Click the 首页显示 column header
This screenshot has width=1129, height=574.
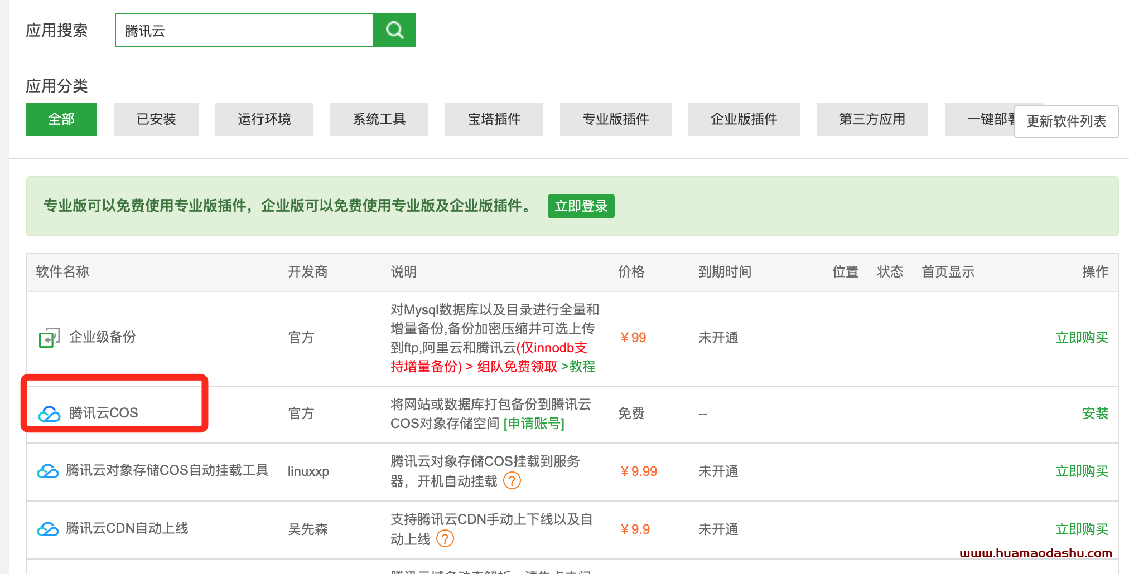click(948, 272)
